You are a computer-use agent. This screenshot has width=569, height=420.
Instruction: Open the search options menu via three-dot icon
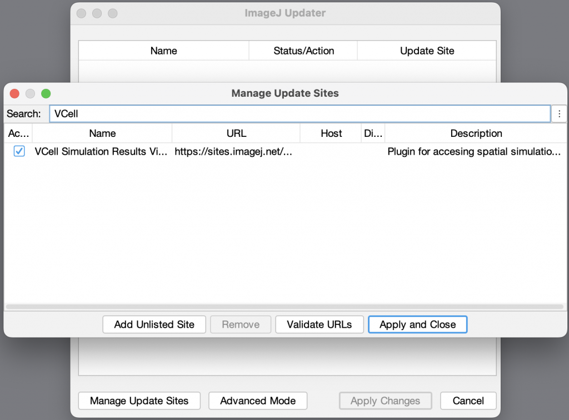[x=560, y=114]
